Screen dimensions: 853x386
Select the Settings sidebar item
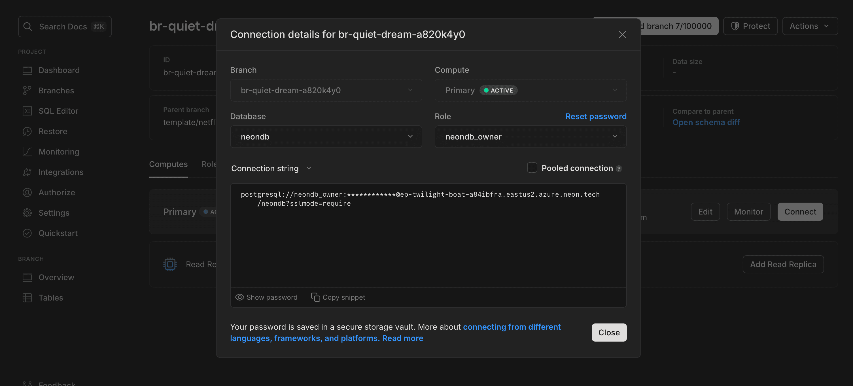click(54, 213)
